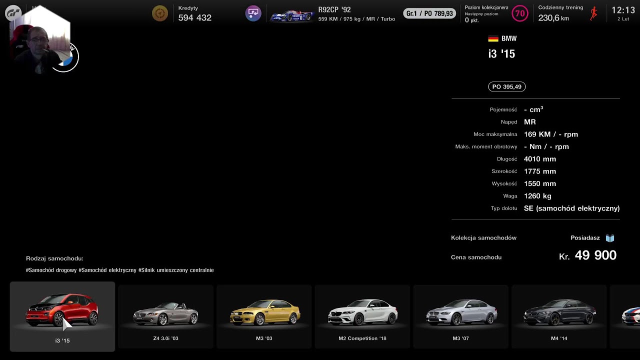Click the 'Kolekcja samochodów' label
Image resolution: width=640 pixels, height=360 pixels.
(483, 238)
